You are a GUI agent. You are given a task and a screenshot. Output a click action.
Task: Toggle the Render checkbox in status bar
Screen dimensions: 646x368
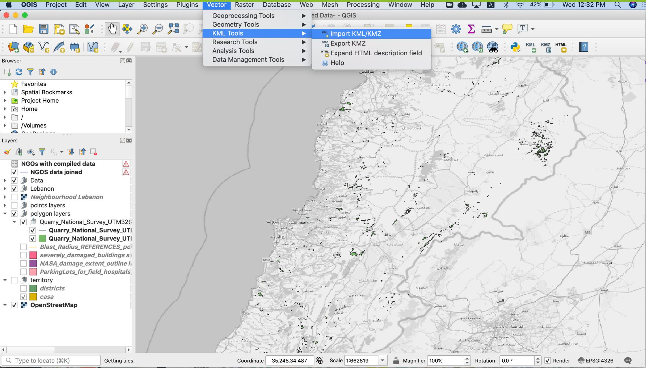pyautogui.click(x=547, y=361)
